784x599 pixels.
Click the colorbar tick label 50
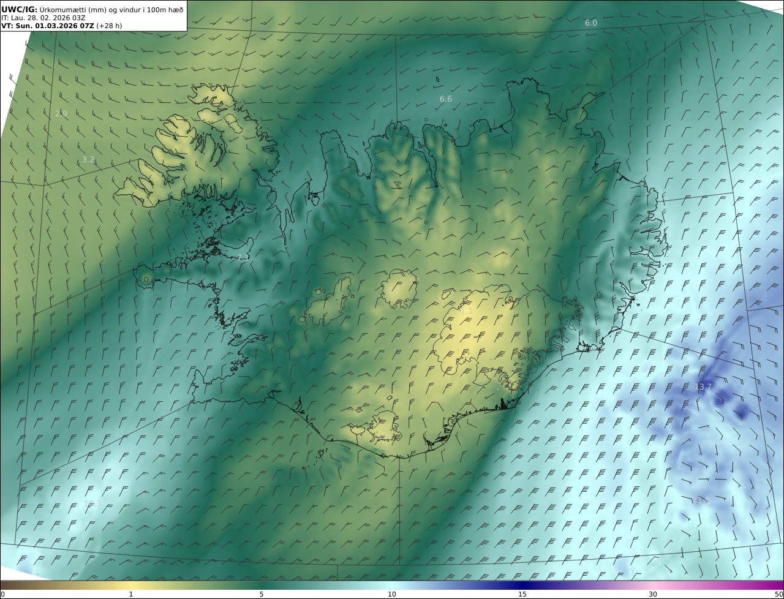pos(779,594)
